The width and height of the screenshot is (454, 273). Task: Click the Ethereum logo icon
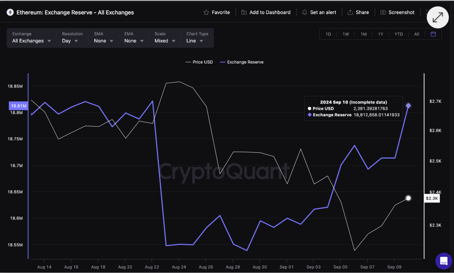coord(10,12)
